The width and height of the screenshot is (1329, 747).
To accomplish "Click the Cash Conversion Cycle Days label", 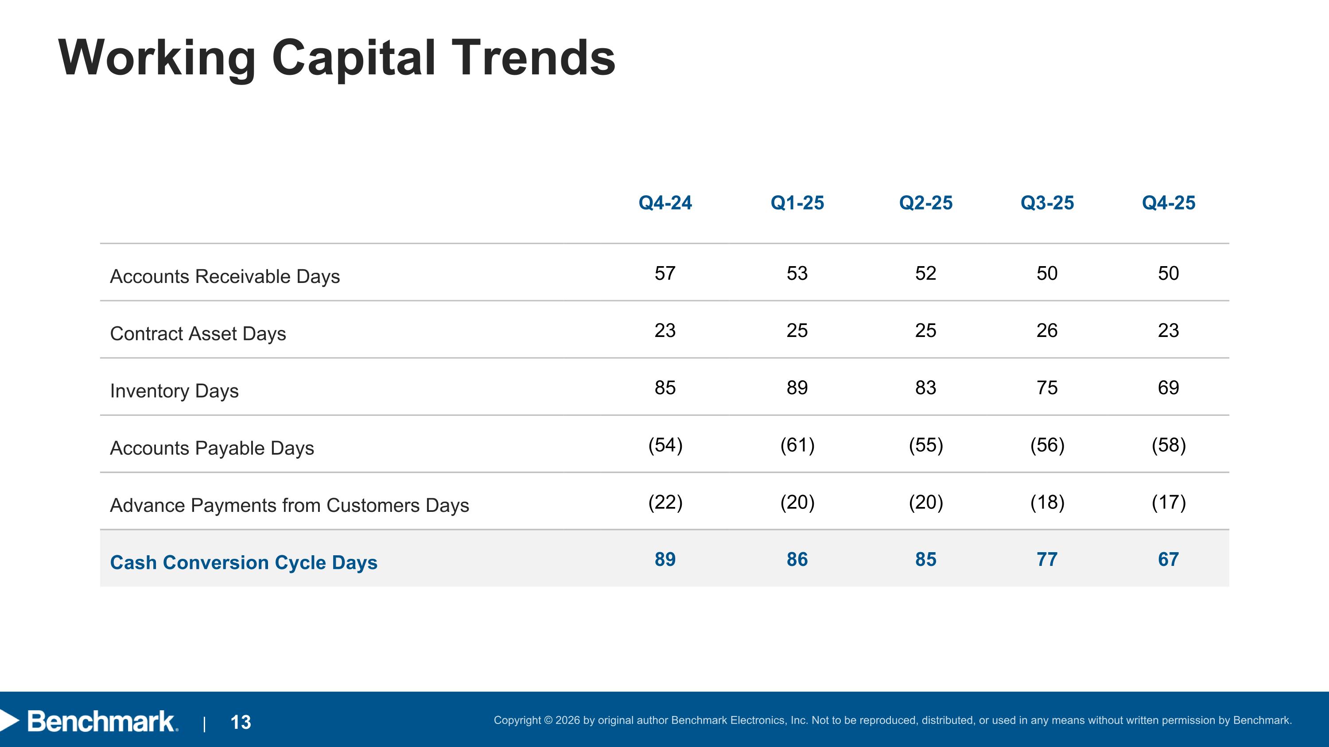I will point(244,562).
